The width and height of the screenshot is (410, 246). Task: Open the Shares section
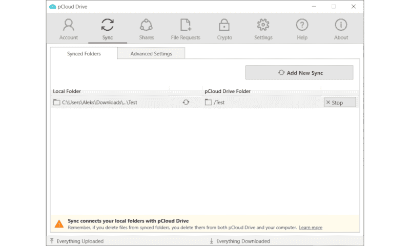pos(146,29)
